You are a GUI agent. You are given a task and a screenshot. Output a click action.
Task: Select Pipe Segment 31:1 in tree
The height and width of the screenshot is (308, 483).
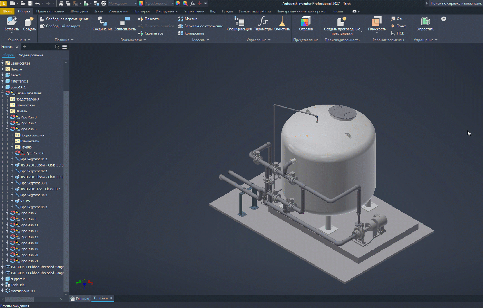(34, 159)
